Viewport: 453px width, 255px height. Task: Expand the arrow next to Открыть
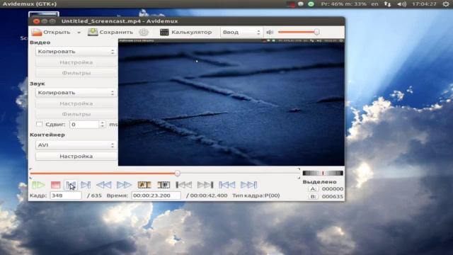tap(79, 33)
